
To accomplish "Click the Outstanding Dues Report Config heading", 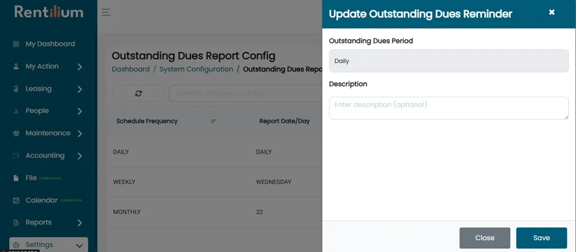I will point(193,56).
